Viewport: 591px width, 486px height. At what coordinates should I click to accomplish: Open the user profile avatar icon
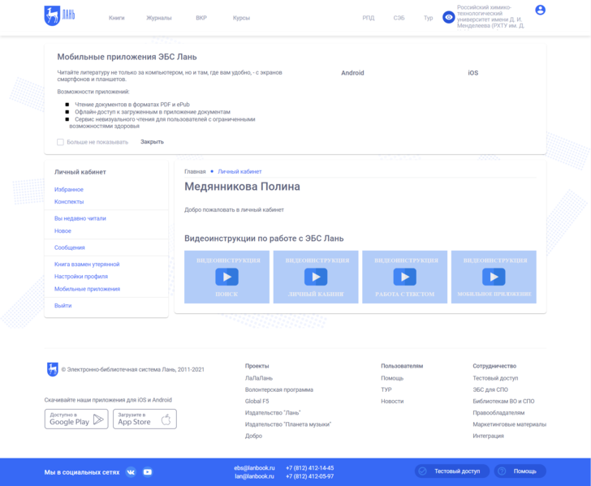540,10
